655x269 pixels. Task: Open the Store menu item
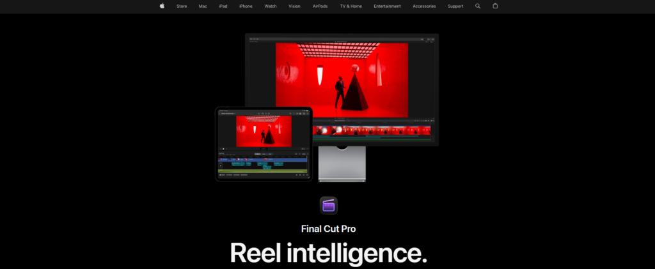(182, 6)
